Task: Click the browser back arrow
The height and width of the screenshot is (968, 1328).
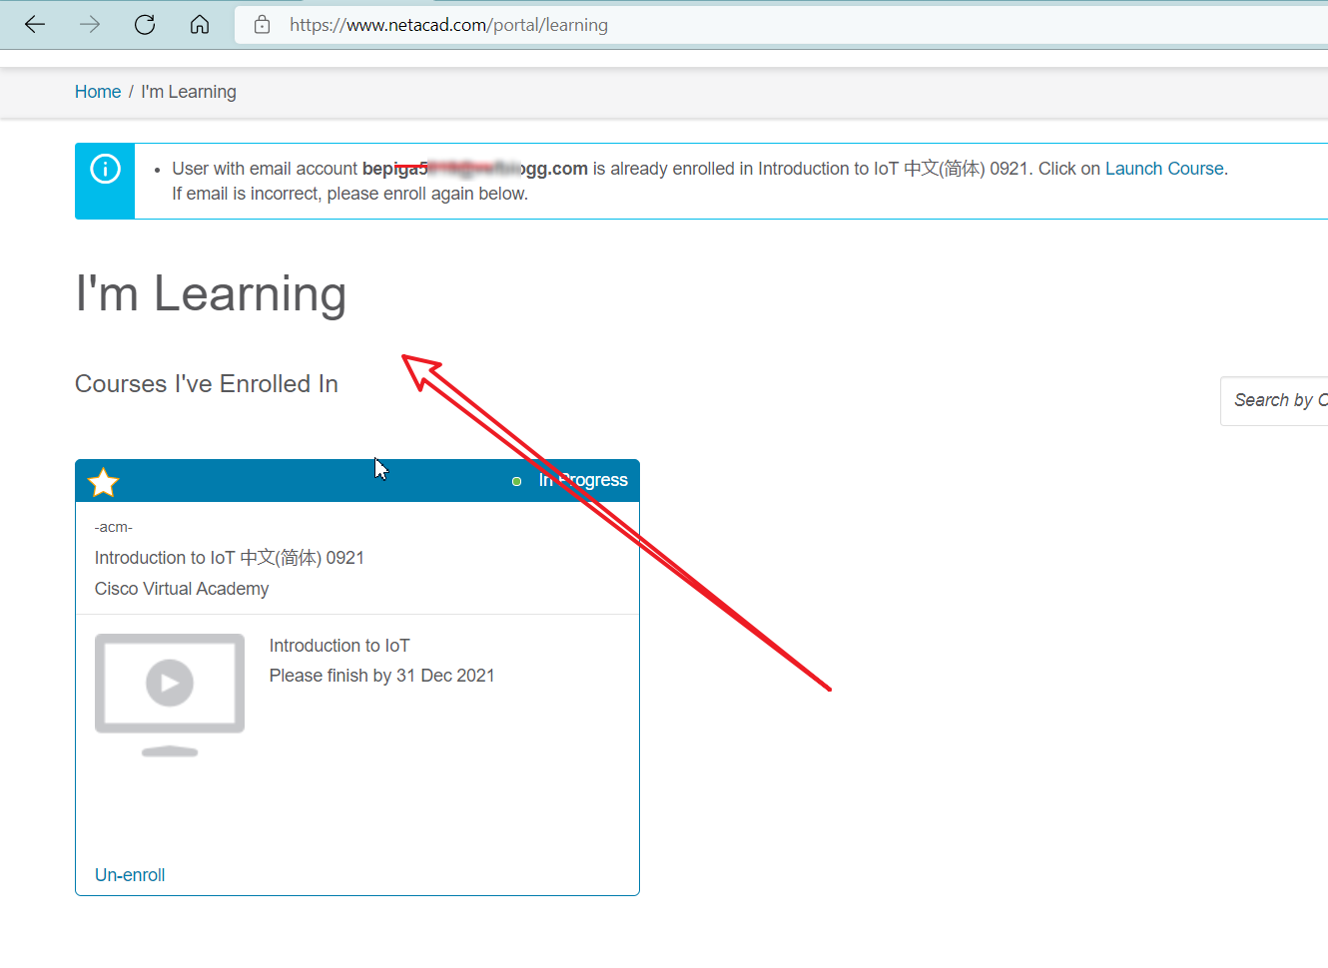Action: 35,25
